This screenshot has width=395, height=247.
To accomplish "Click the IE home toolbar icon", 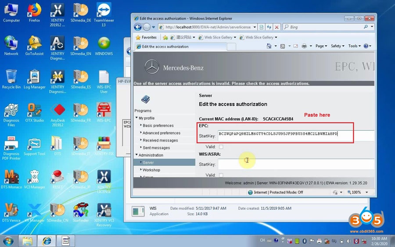I will [x=269, y=46].
